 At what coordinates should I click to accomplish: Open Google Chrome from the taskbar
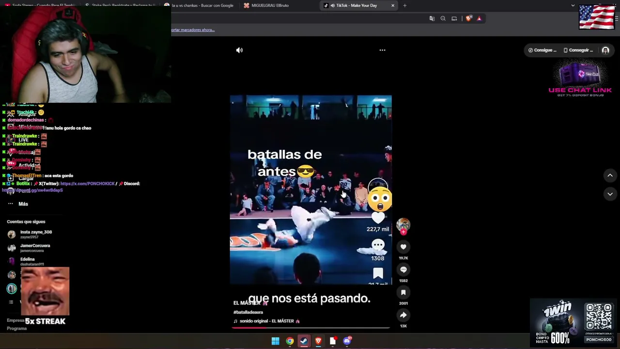(x=290, y=341)
